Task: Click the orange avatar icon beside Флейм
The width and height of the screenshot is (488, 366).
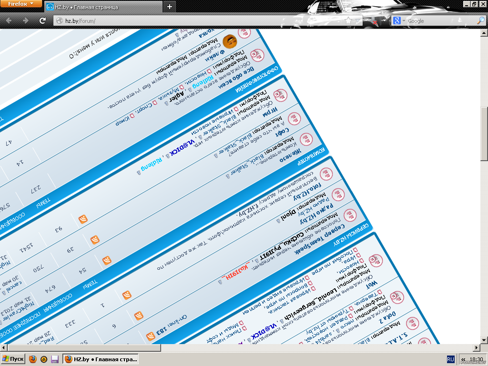Action: pos(230,41)
